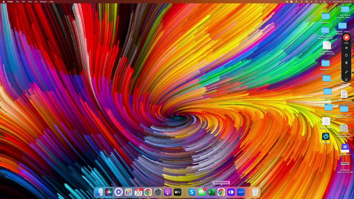Select the Tenemator app icon on desktop
Screen dimensions: 354x199
[326, 137]
